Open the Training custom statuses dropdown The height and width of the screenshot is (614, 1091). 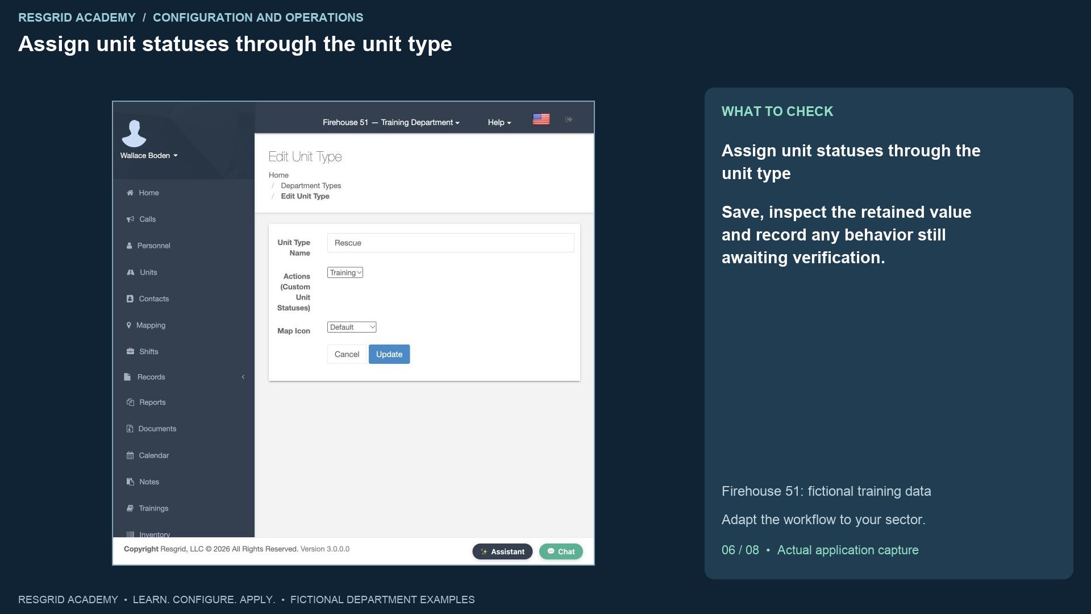345,273
